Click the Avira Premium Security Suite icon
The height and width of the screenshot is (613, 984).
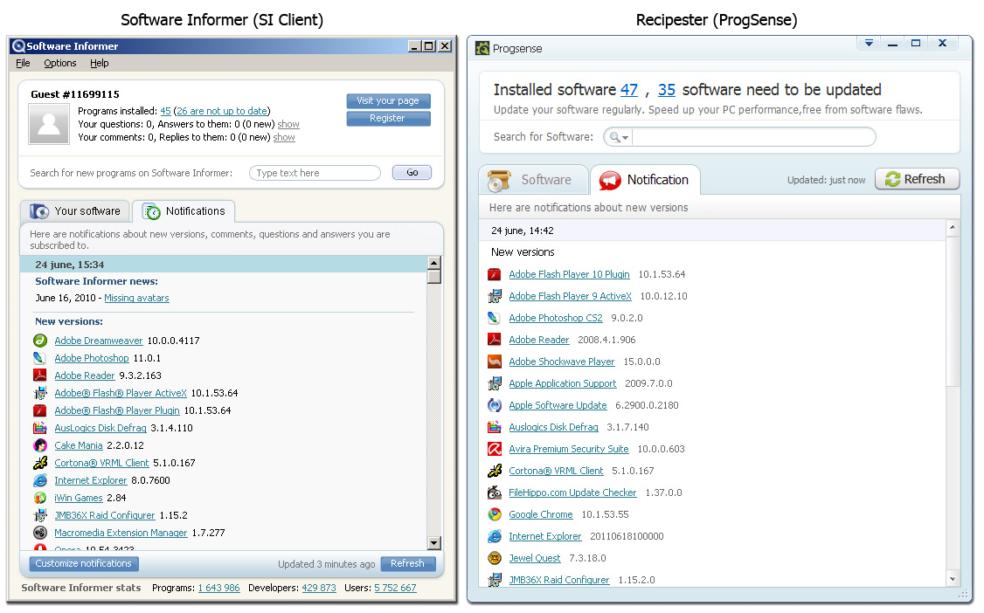[x=495, y=449]
